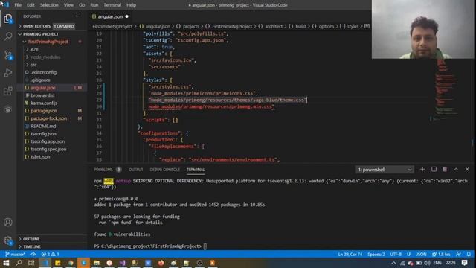Select the Terminal panel tab

196,170
